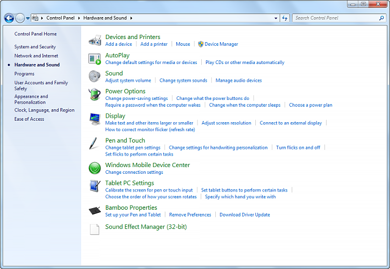This screenshot has height=269, width=390.
Task: Expand the address bar history dropdown
Action: [276, 18]
